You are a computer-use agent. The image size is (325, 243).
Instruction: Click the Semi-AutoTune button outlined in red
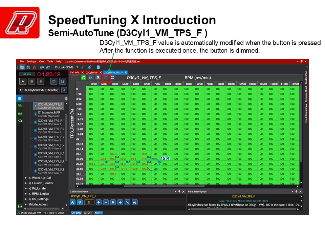click(x=106, y=78)
